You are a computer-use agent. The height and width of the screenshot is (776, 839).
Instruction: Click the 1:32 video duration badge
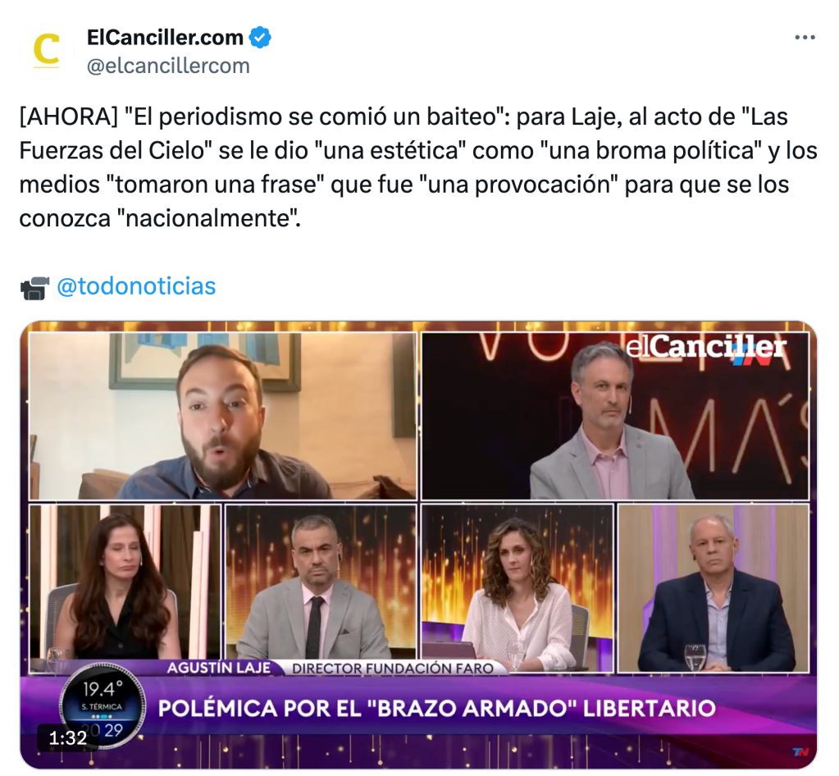[x=67, y=738]
